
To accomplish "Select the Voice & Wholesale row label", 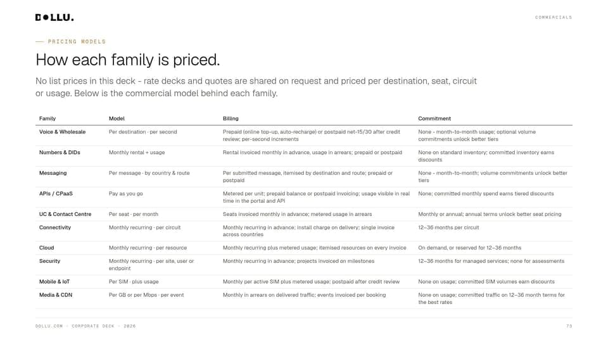I will click(x=63, y=132).
